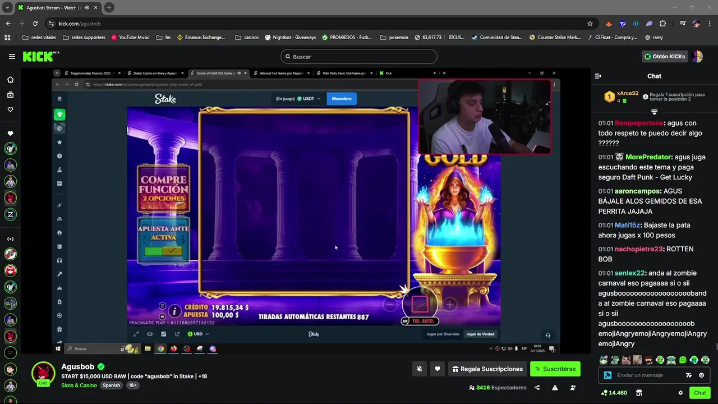Open the Chrome extensions puzzle icon
The height and width of the screenshot is (404, 718).
point(663,24)
